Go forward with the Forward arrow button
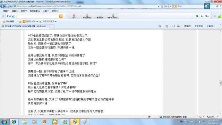222x125 pixels. point(7,6)
